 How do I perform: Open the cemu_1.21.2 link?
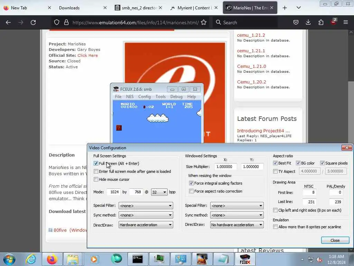click(x=251, y=35)
